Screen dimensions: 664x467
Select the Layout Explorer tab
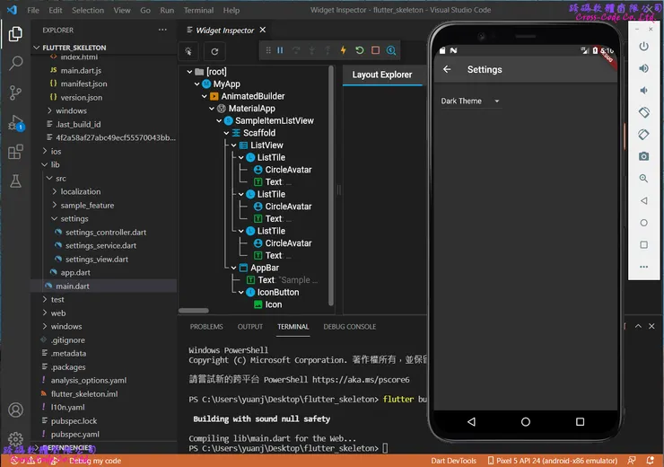(382, 75)
